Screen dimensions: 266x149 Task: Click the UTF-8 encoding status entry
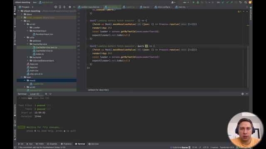tap(206, 147)
